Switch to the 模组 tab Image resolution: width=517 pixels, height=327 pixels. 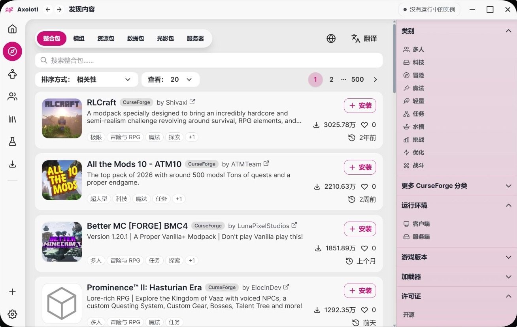[x=79, y=39]
